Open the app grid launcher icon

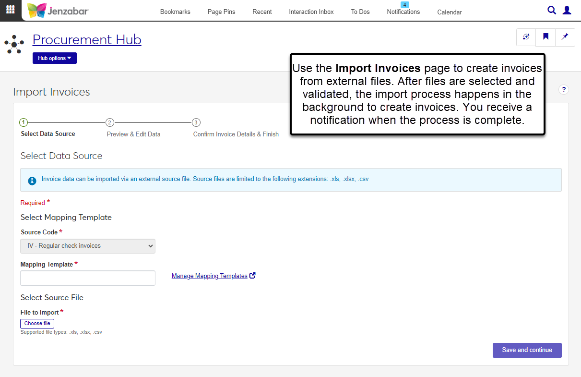pos(10,10)
